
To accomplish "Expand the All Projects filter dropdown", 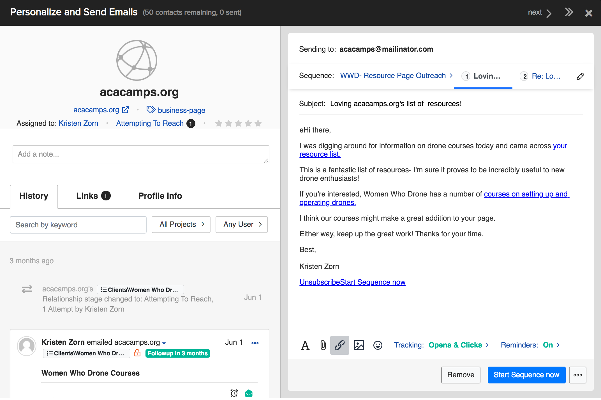I will click(x=181, y=225).
